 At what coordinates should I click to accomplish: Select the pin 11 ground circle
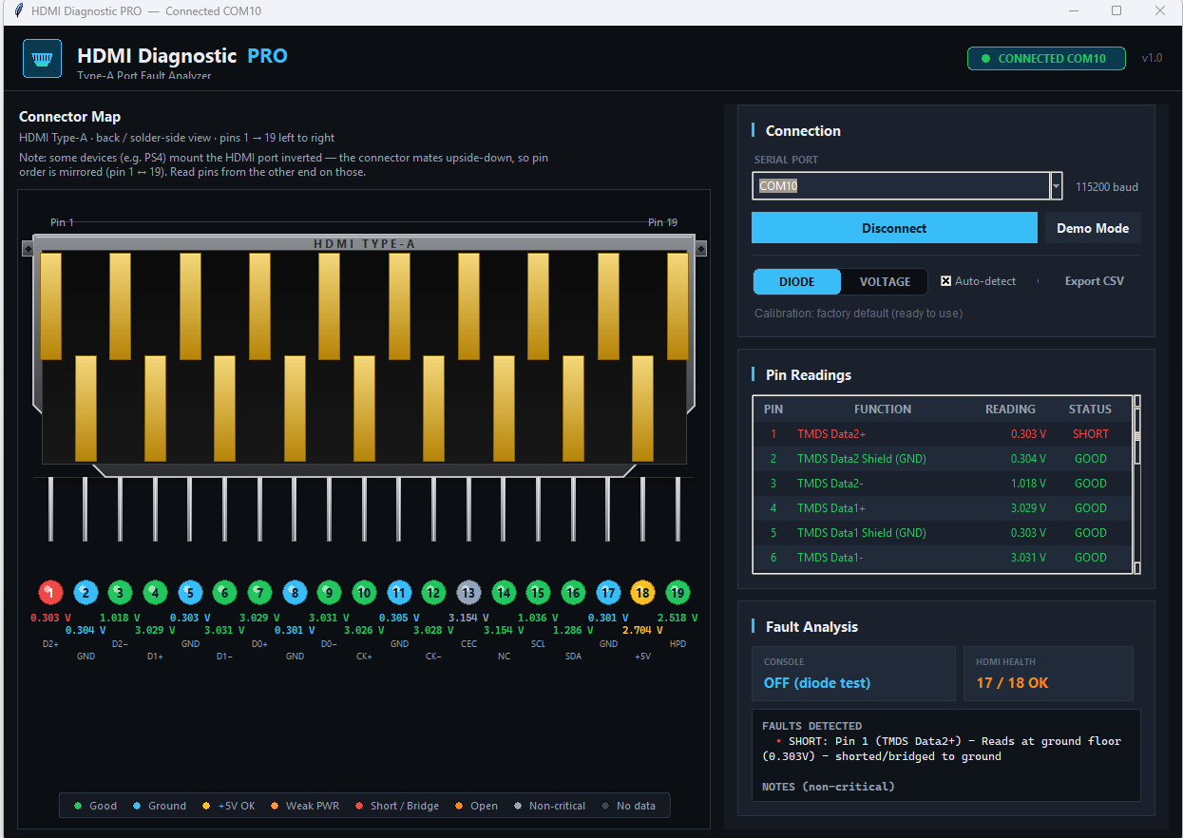coord(399,593)
